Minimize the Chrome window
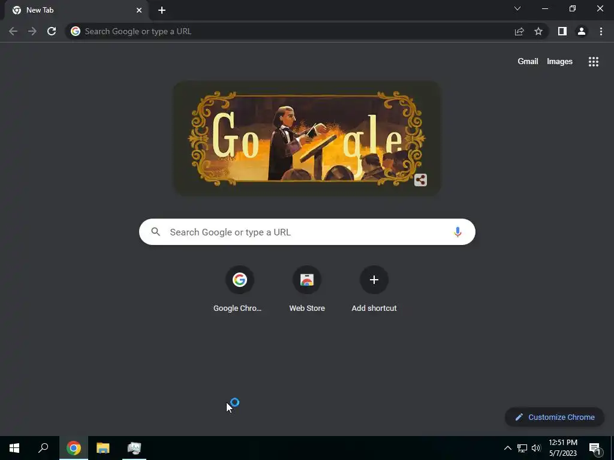Viewport: 614px width, 460px height. pyautogui.click(x=544, y=8)
